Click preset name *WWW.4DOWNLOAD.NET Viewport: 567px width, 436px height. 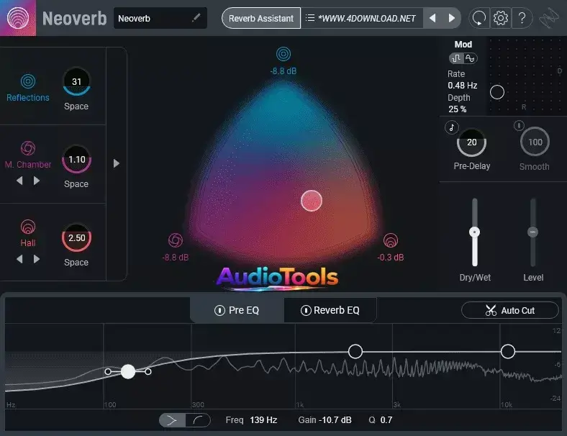(x=367, y=18)
